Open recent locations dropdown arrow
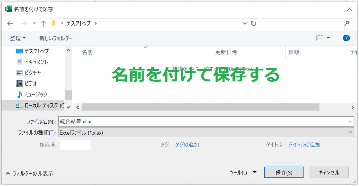This screenshot has width=359, height=186. 34,23
